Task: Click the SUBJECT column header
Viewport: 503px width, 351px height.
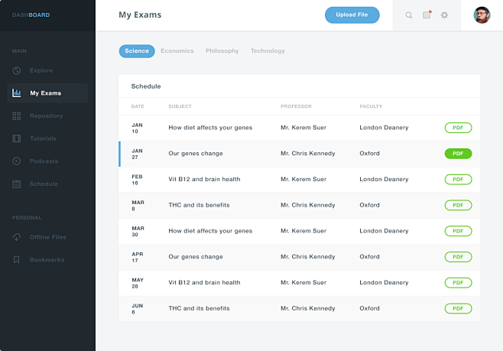Action: coord(180,106)
